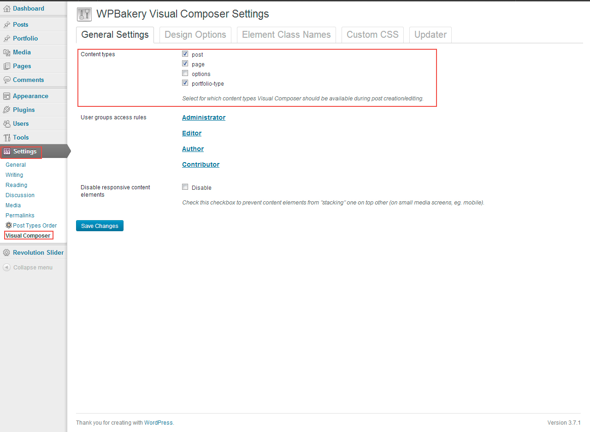Open the Appearance menu

click(x=30, y=96)
